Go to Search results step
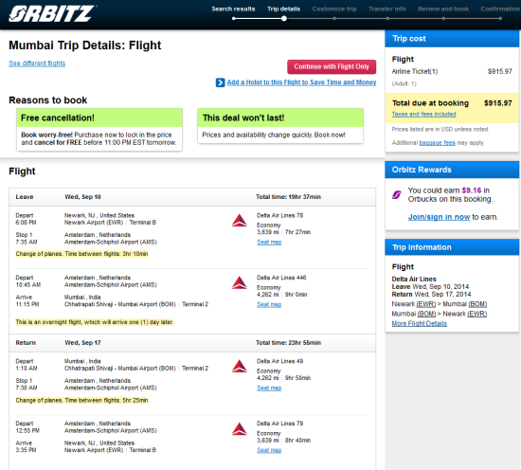Image resolution: width=521 pixels, height=470 pixels. tap(233, 9)
